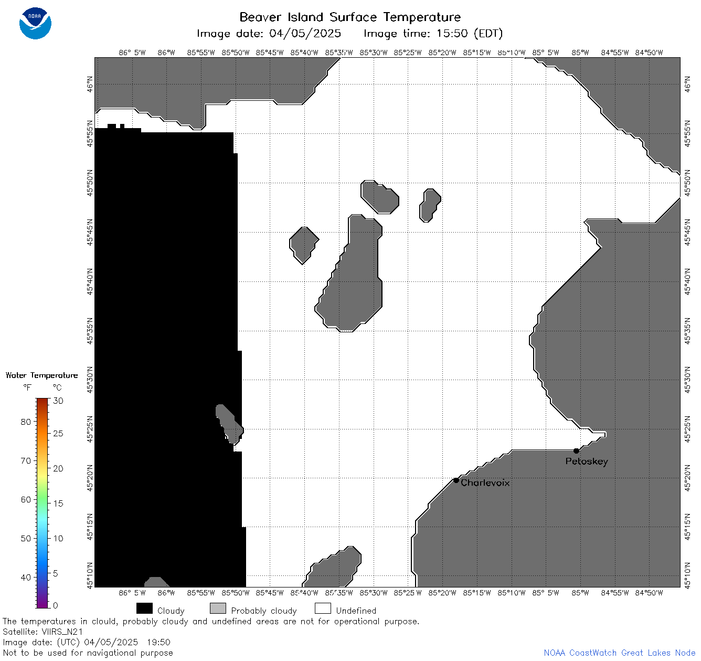The height and width of the screenshot is (661, 701).
Task: Click the 50 Fahrenheit tick label
Action: click(26, 538)
